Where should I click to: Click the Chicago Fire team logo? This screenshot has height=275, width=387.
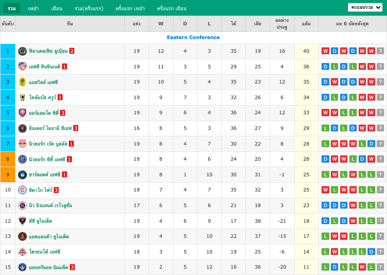tap(22, 190)
